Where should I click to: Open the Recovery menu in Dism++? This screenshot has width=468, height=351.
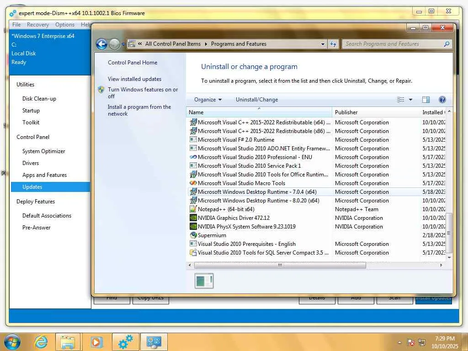[37, 25]
